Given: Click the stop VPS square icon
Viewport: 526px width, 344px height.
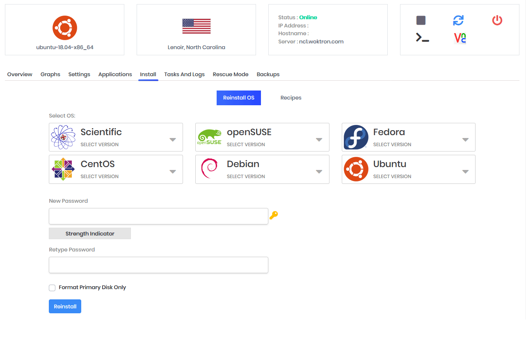Looking at the screenshot, I should 421,20.
